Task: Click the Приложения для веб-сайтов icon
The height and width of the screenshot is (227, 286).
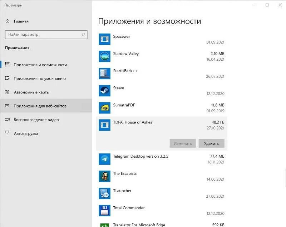Action: [x=7, y=106]
